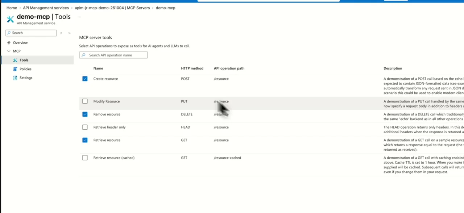Click the Overview icon in sidebar
The image size is (464, 213).
pyautogui.click(x=9, y=43)
